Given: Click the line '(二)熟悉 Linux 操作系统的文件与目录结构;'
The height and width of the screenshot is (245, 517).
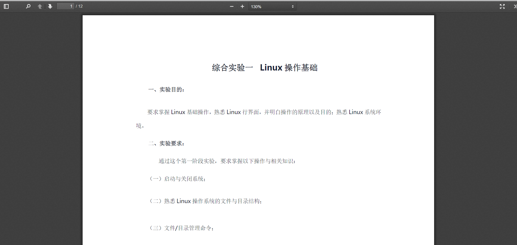Looking at the screenshot, I should tap(205, 201).
